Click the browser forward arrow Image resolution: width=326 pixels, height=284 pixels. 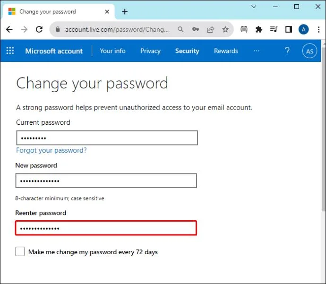(x=24, y=29)
